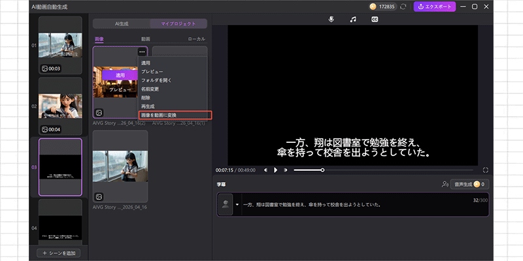Click file name AIVG Story ..._2026_04_16
The image size is (523, 261).
point(120,207)
